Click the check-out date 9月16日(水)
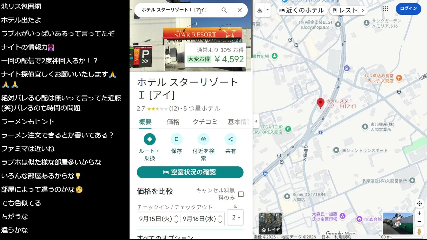Viewport: 427px width, 240px height. coord(199,219)
